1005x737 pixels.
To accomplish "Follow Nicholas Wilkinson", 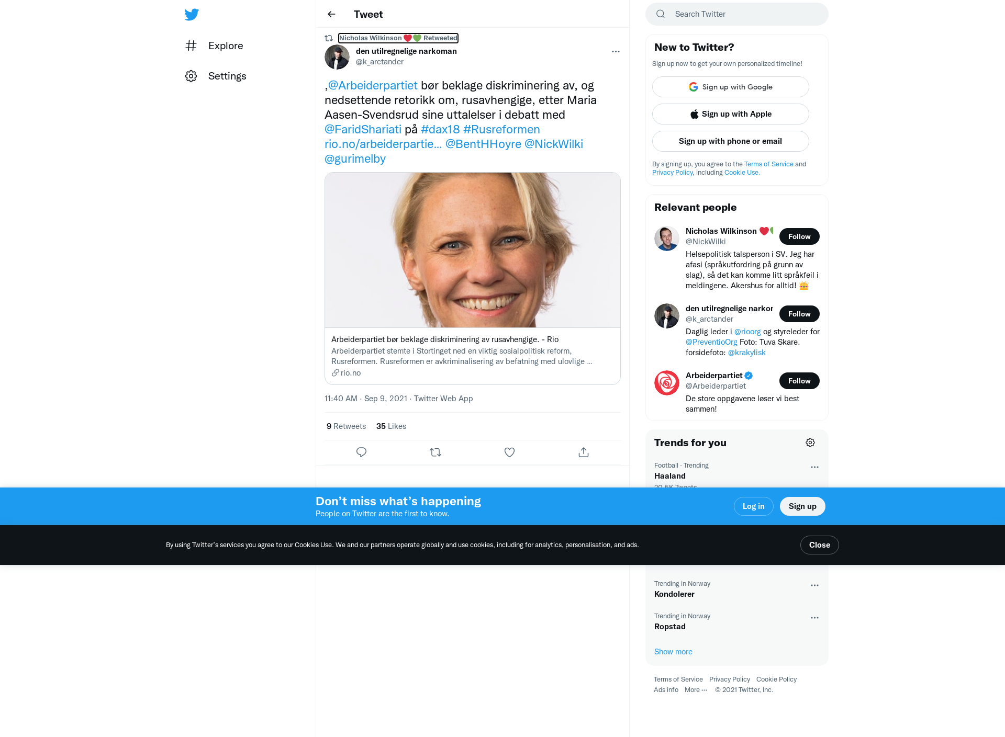I will 799,236.
